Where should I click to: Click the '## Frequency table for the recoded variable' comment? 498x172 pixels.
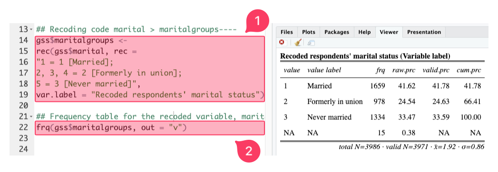150,117
